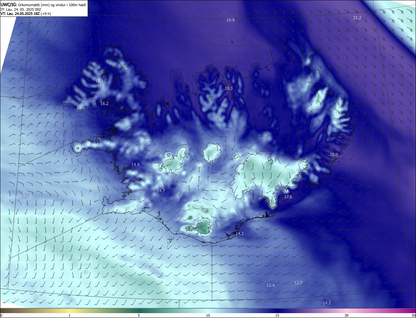The height and width of the screenshot is (318, 416).
Task: Click the 12.7 value label
Action: (x=298, y=283)
